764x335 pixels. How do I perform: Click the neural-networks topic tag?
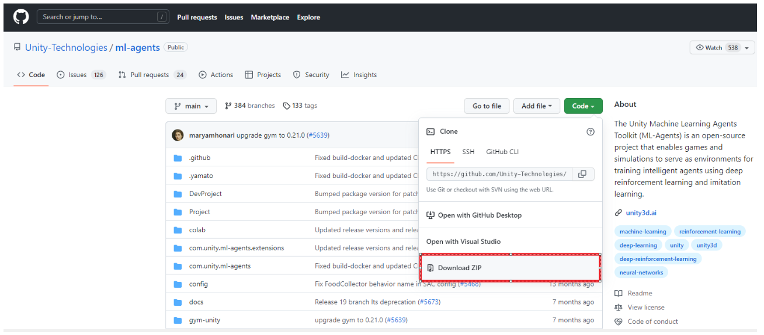[x=641, y=273]
